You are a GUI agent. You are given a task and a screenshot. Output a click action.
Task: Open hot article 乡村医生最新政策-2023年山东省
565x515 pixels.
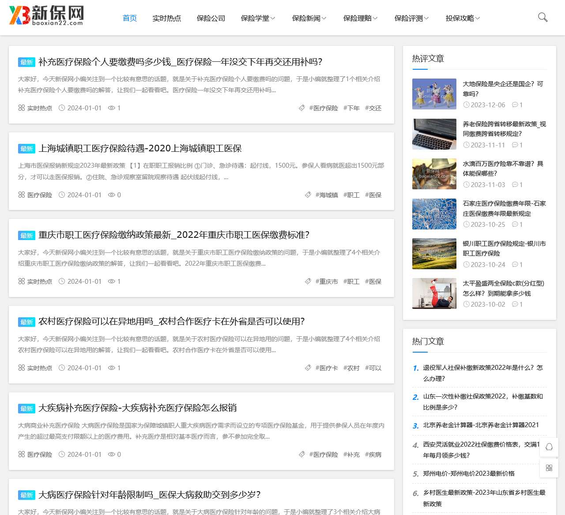point(484,498)
